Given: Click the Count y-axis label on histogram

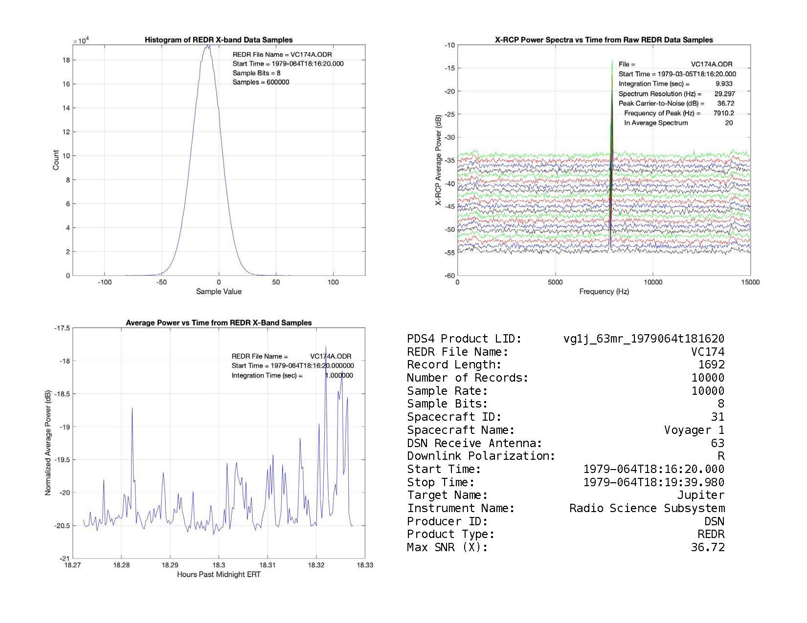Looking at the screenshot, I should tap(56, 160).
